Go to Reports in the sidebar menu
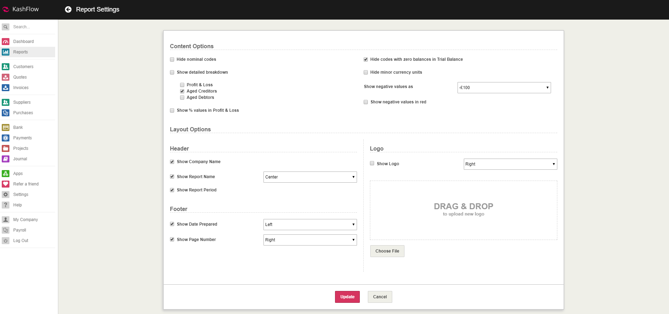669x314 pixels. point(21,52)
